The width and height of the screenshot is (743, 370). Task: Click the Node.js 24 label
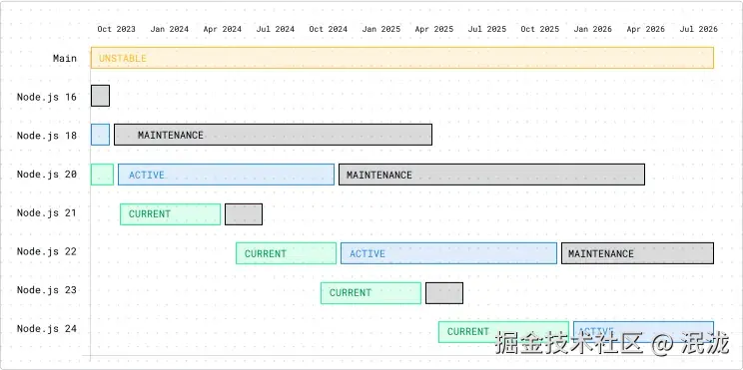coord(46,328)
